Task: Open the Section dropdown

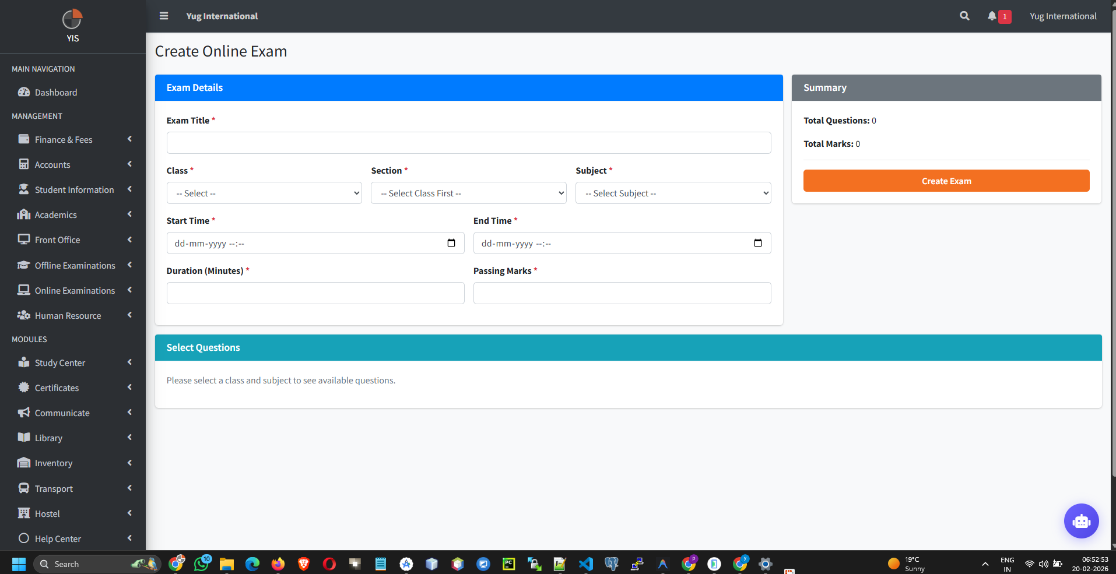Action: click(468, 193)
